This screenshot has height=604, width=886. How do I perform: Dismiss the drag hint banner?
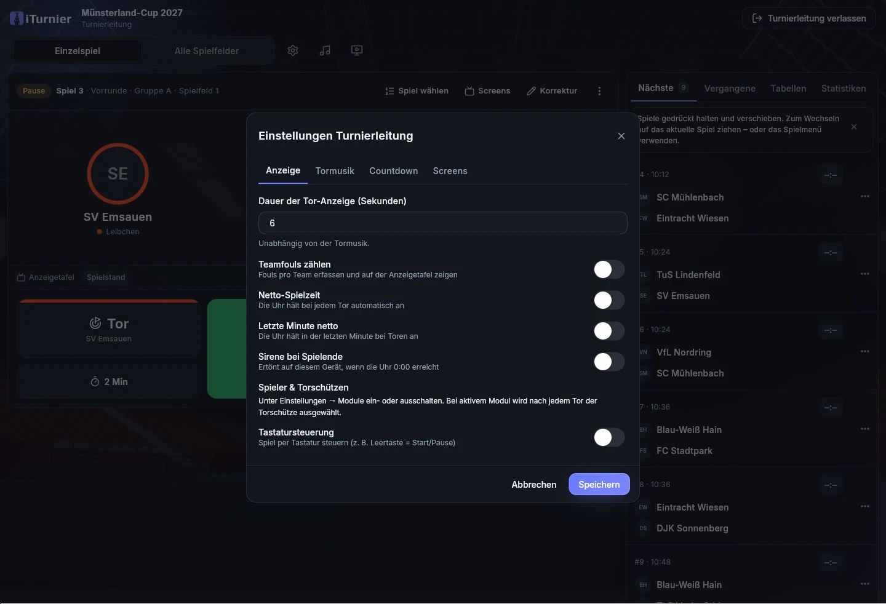(854, 127)
